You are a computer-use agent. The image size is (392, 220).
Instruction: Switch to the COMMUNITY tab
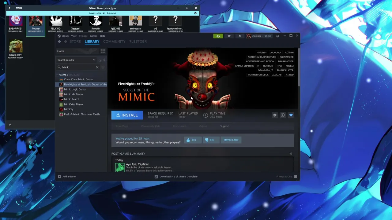[114, 42]
